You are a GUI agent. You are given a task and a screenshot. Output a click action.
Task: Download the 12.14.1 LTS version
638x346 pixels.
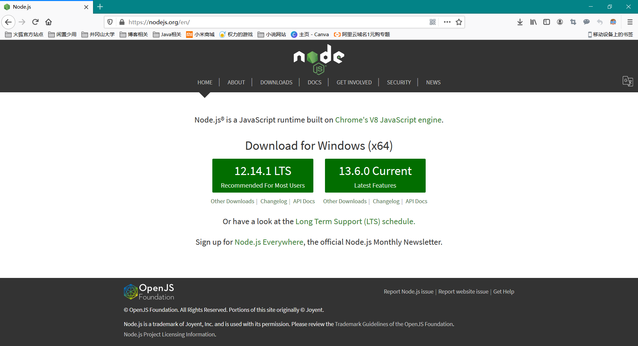[263, 176]
